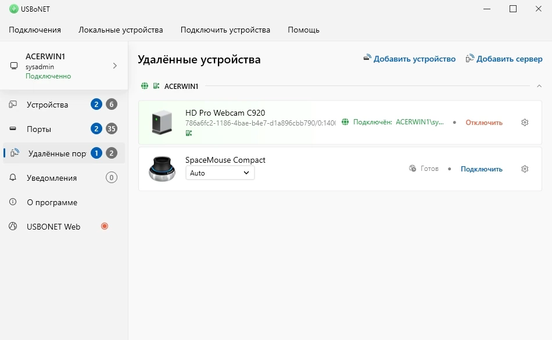Click the Удалённые порты sidebar icon
This screenshot has height=340, width=552.
click(x=15, y=153)
